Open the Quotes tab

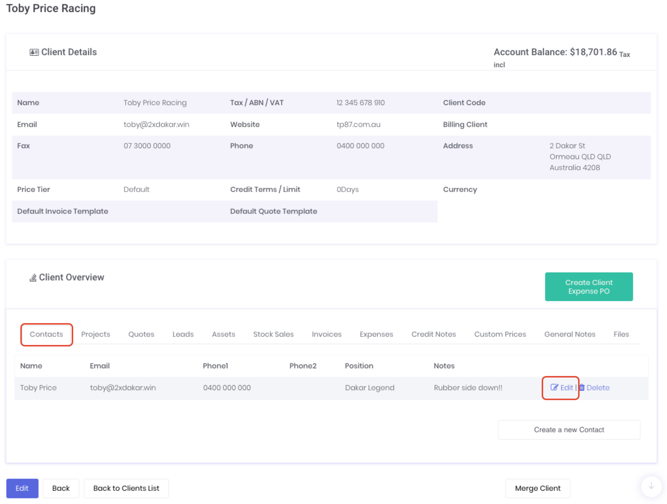pos(141,334)
